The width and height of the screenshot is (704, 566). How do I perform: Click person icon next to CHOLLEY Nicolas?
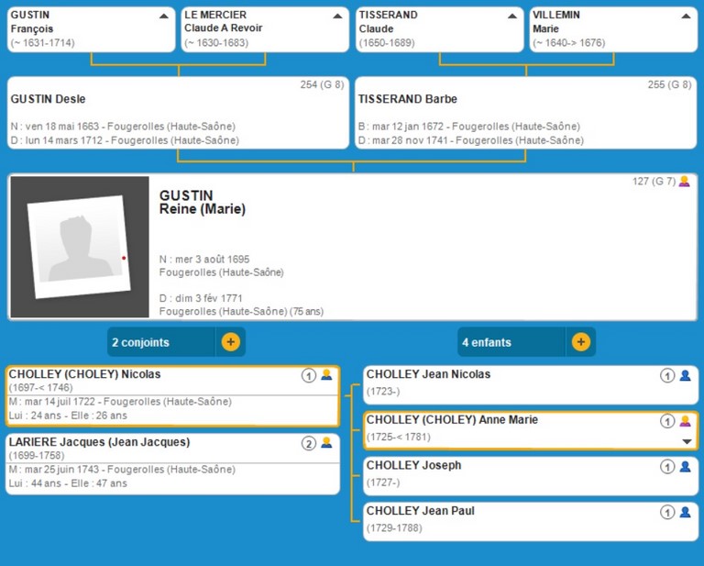pos(326,375)
